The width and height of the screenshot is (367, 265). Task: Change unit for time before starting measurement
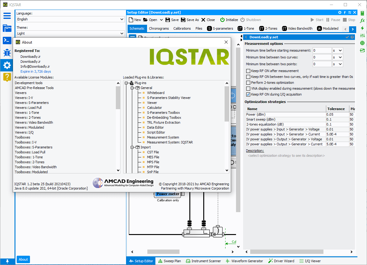coord(338,50)
